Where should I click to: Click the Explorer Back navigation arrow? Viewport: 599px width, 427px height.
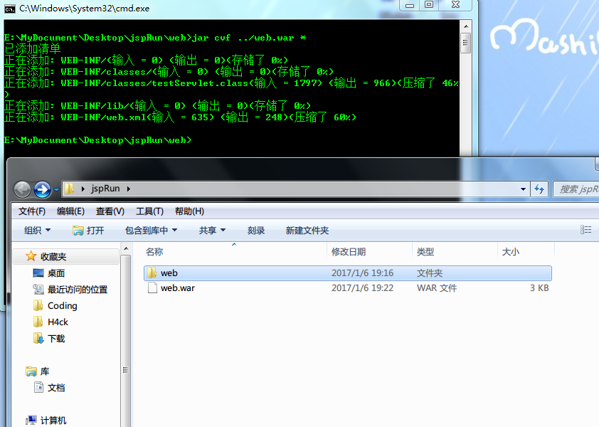click(x=22, y=189)
